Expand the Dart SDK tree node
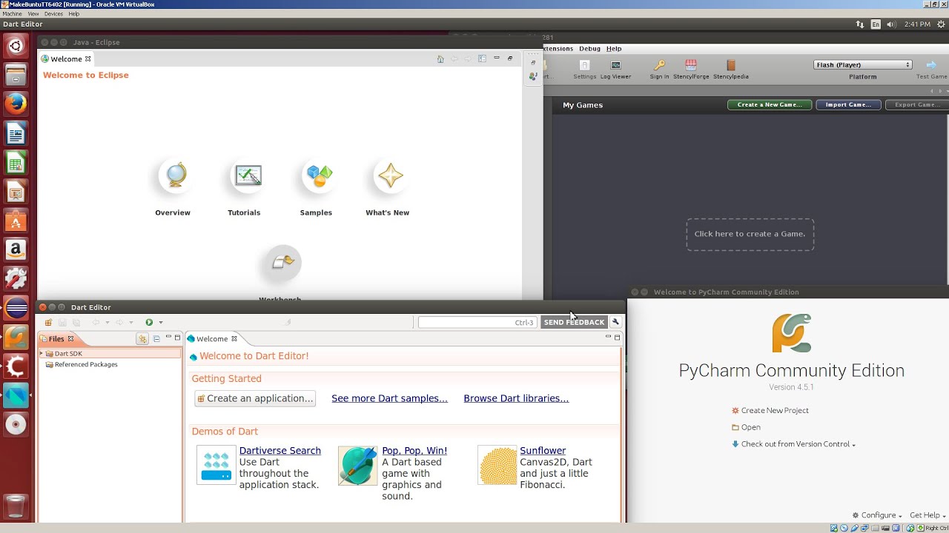The width and height of the screenshot is (949, 533). 42,354
